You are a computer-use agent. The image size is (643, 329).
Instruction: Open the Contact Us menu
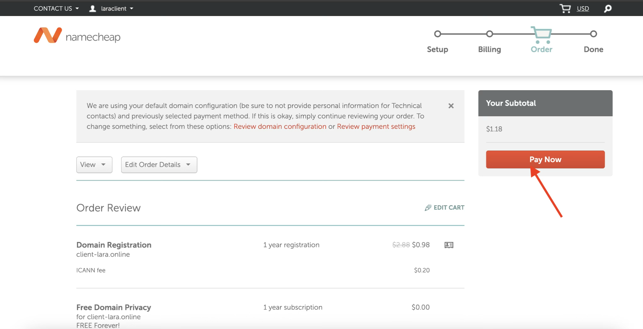coord(56,8)
